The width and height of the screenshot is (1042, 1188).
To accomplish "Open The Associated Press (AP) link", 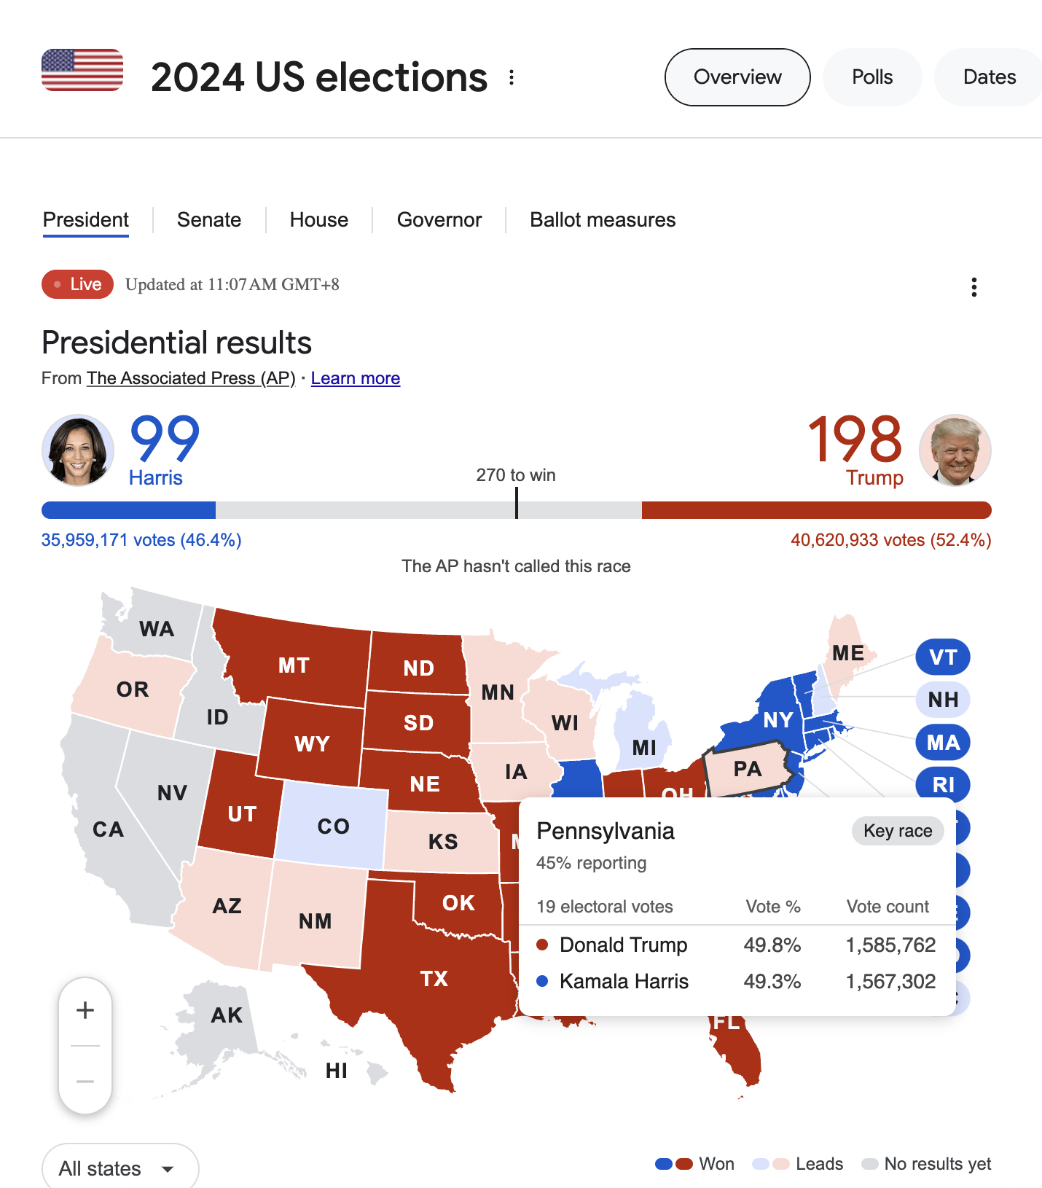I will [x=191, y=378].
